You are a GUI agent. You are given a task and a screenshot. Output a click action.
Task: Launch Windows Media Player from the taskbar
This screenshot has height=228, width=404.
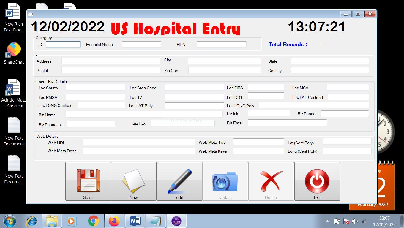(72, 221)
